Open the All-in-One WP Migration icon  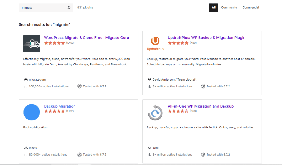point(155,112)
